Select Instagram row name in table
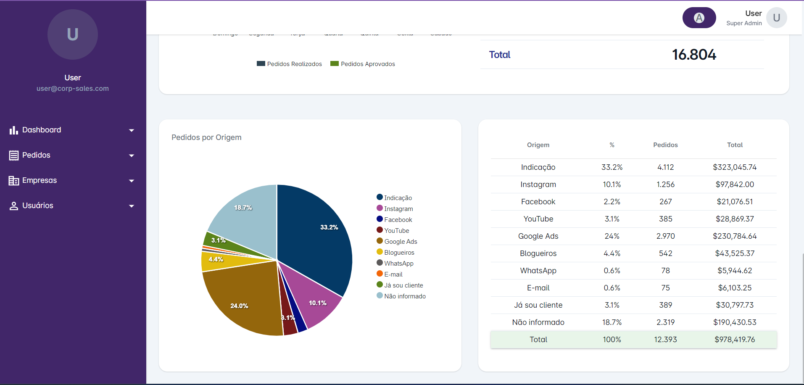Viewport: 804px width, 385px height. click(x=538, y=185)
